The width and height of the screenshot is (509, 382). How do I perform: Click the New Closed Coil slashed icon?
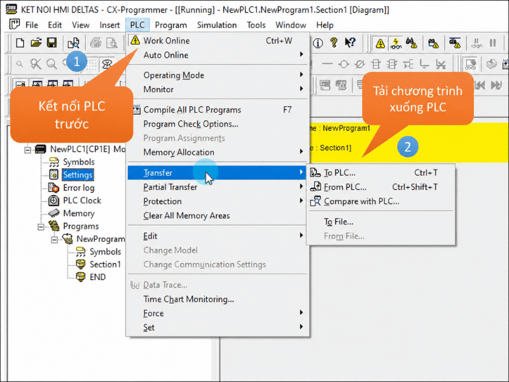(x=359, y=64)
